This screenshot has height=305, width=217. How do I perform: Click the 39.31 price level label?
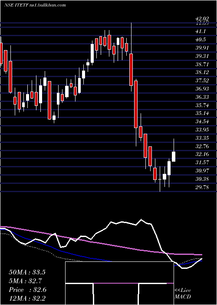coord(202,56)
